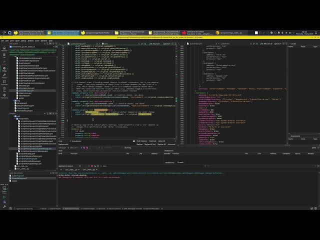This screenshot has width=320, height=240.
Task: Open Extensions mode in sidebar
Action: (x=4, y=82)
